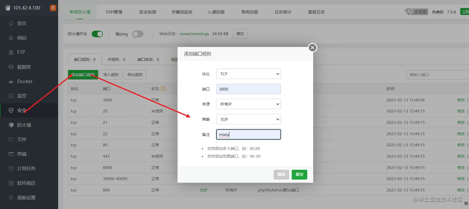Click the question mark icon beside 状态
Screen dimensions: 469x209
[x=163, y=89]
